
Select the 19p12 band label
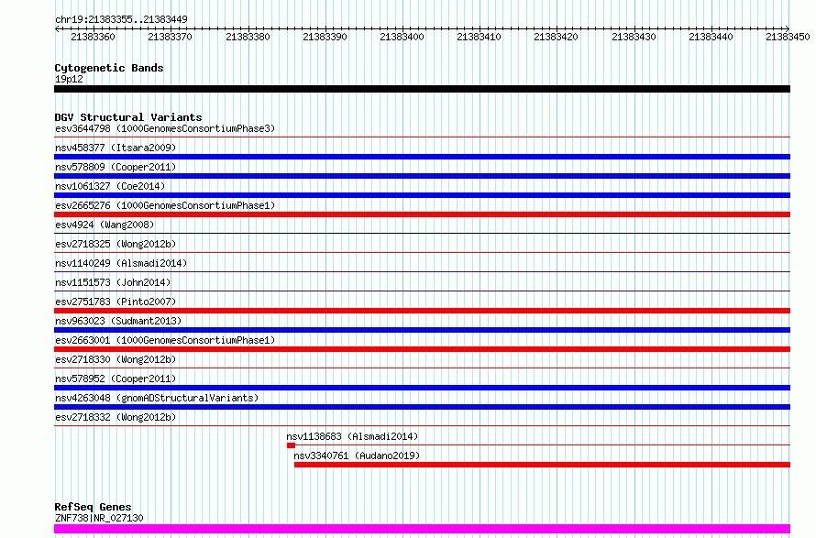tap(69, 79)
